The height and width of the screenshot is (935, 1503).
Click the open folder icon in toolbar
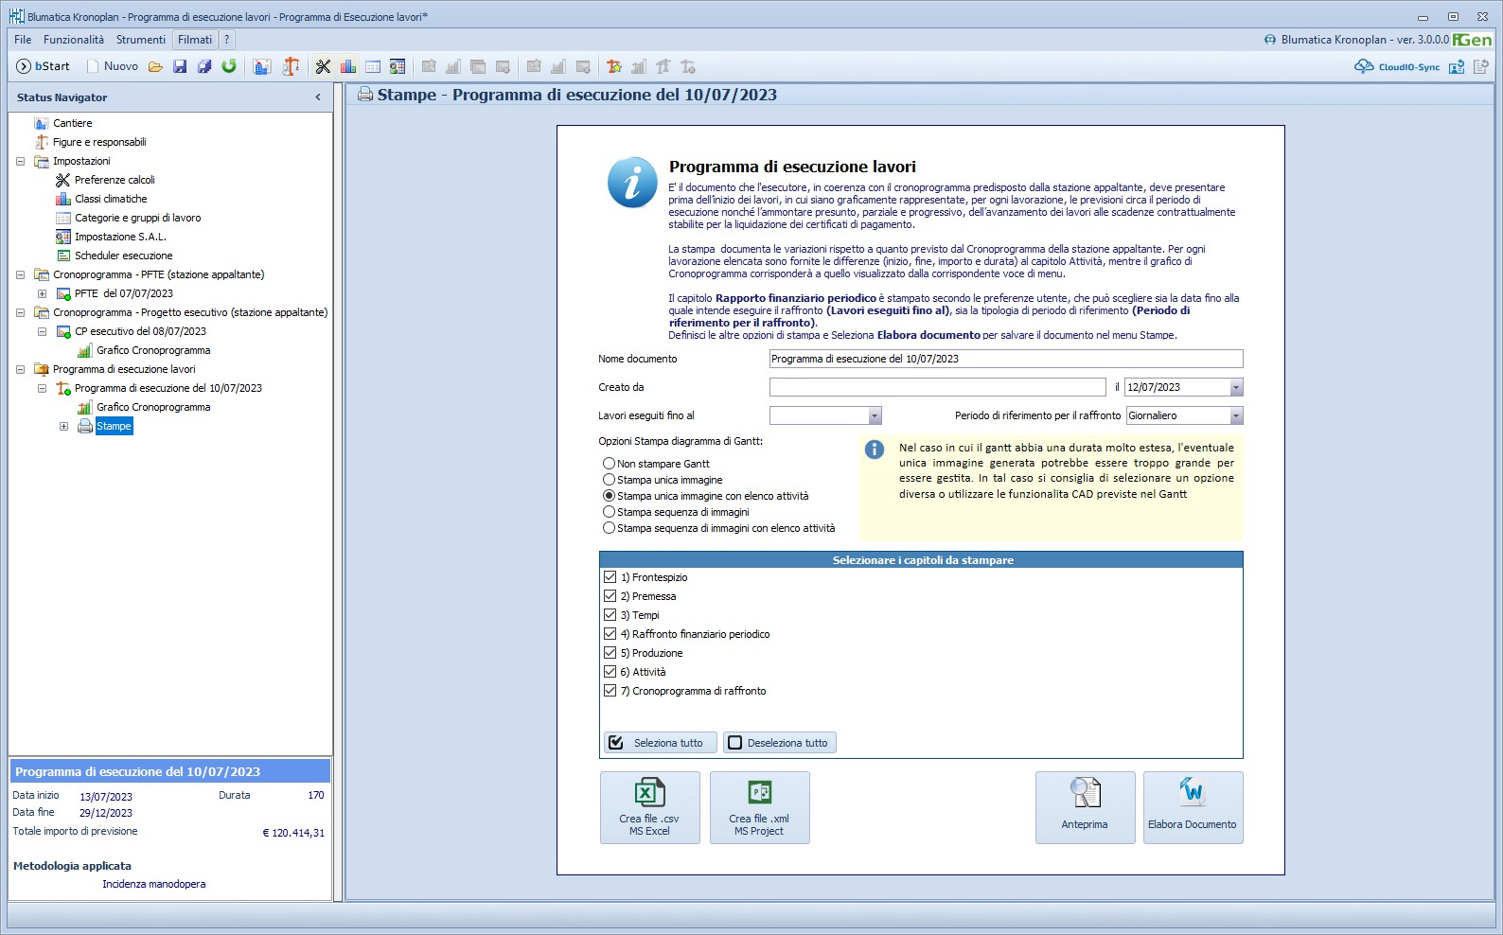pyautogui.click(x=155, y=66)
